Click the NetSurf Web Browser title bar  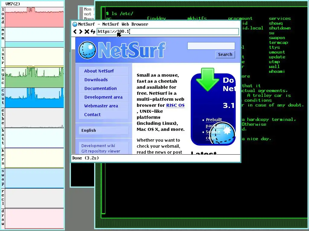[156, 24]
